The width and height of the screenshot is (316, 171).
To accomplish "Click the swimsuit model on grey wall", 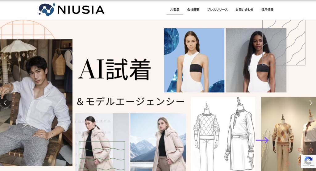I will pyautogui.click(x=256, y=60).
